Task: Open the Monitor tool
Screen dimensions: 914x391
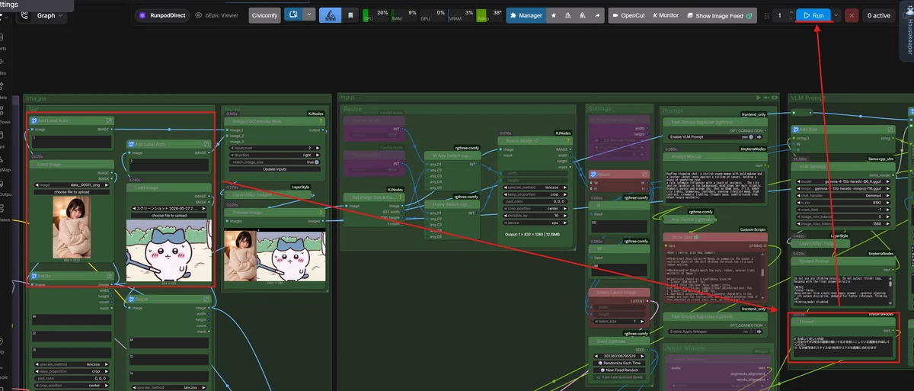Action: (666, 15)
